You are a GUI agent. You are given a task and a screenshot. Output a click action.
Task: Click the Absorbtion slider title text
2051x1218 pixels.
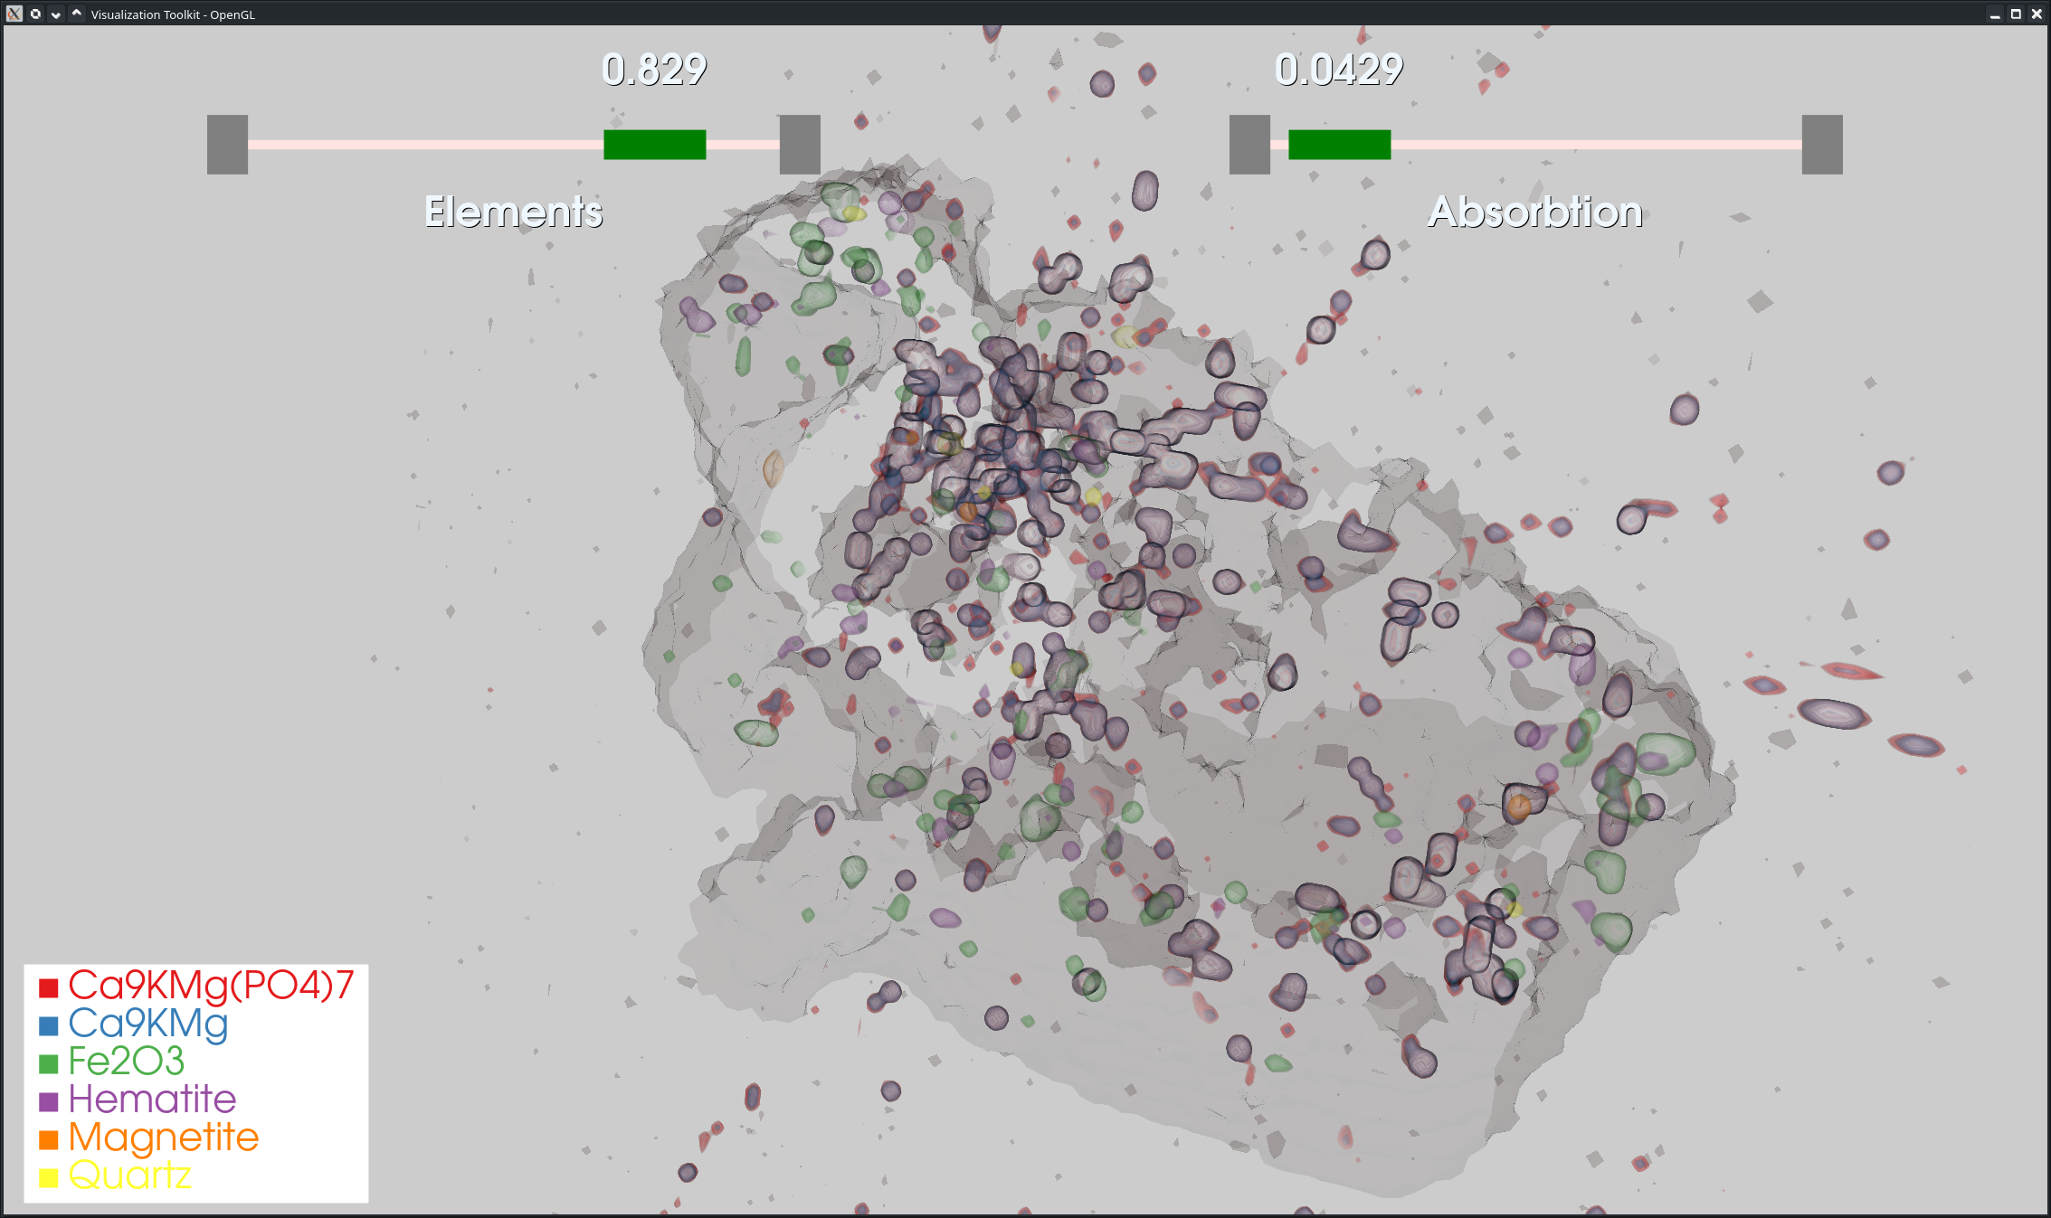pos(1535,212)
